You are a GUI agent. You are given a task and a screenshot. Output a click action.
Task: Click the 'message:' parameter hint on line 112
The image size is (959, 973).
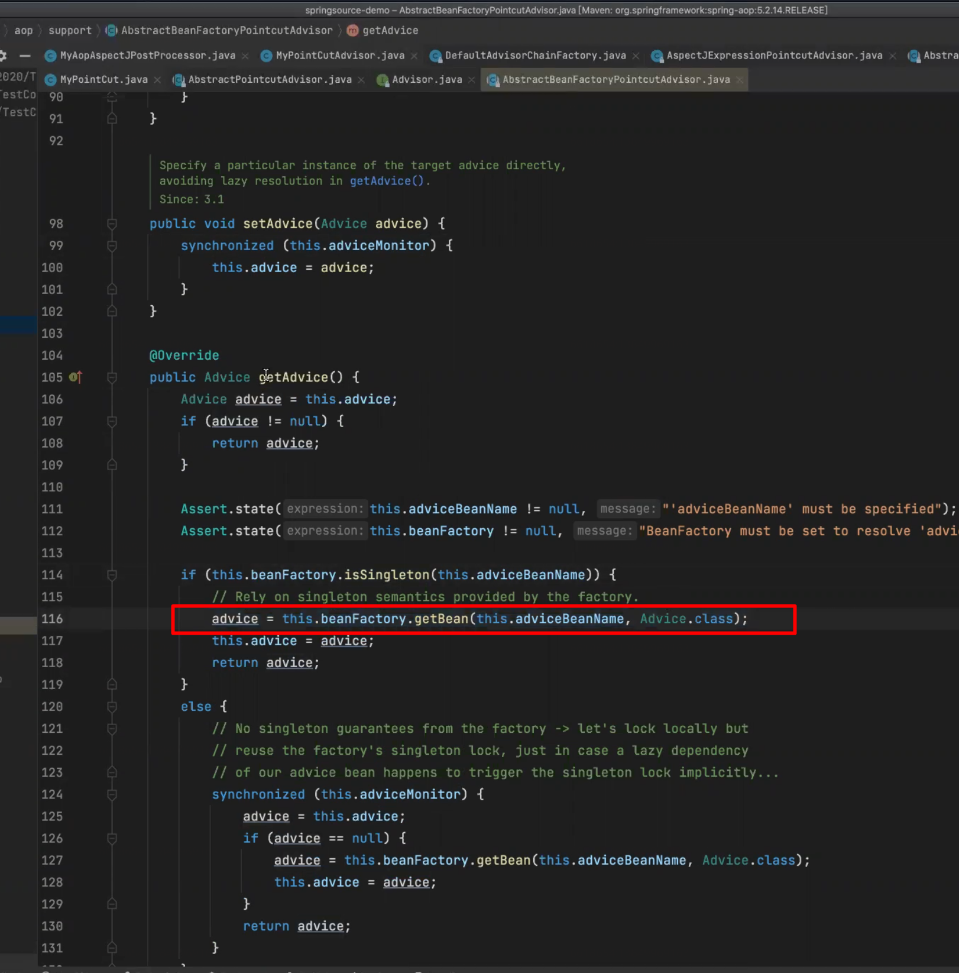[x=604, y=531]
